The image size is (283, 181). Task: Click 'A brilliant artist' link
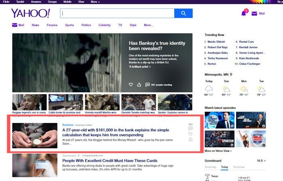coord(140,67)
